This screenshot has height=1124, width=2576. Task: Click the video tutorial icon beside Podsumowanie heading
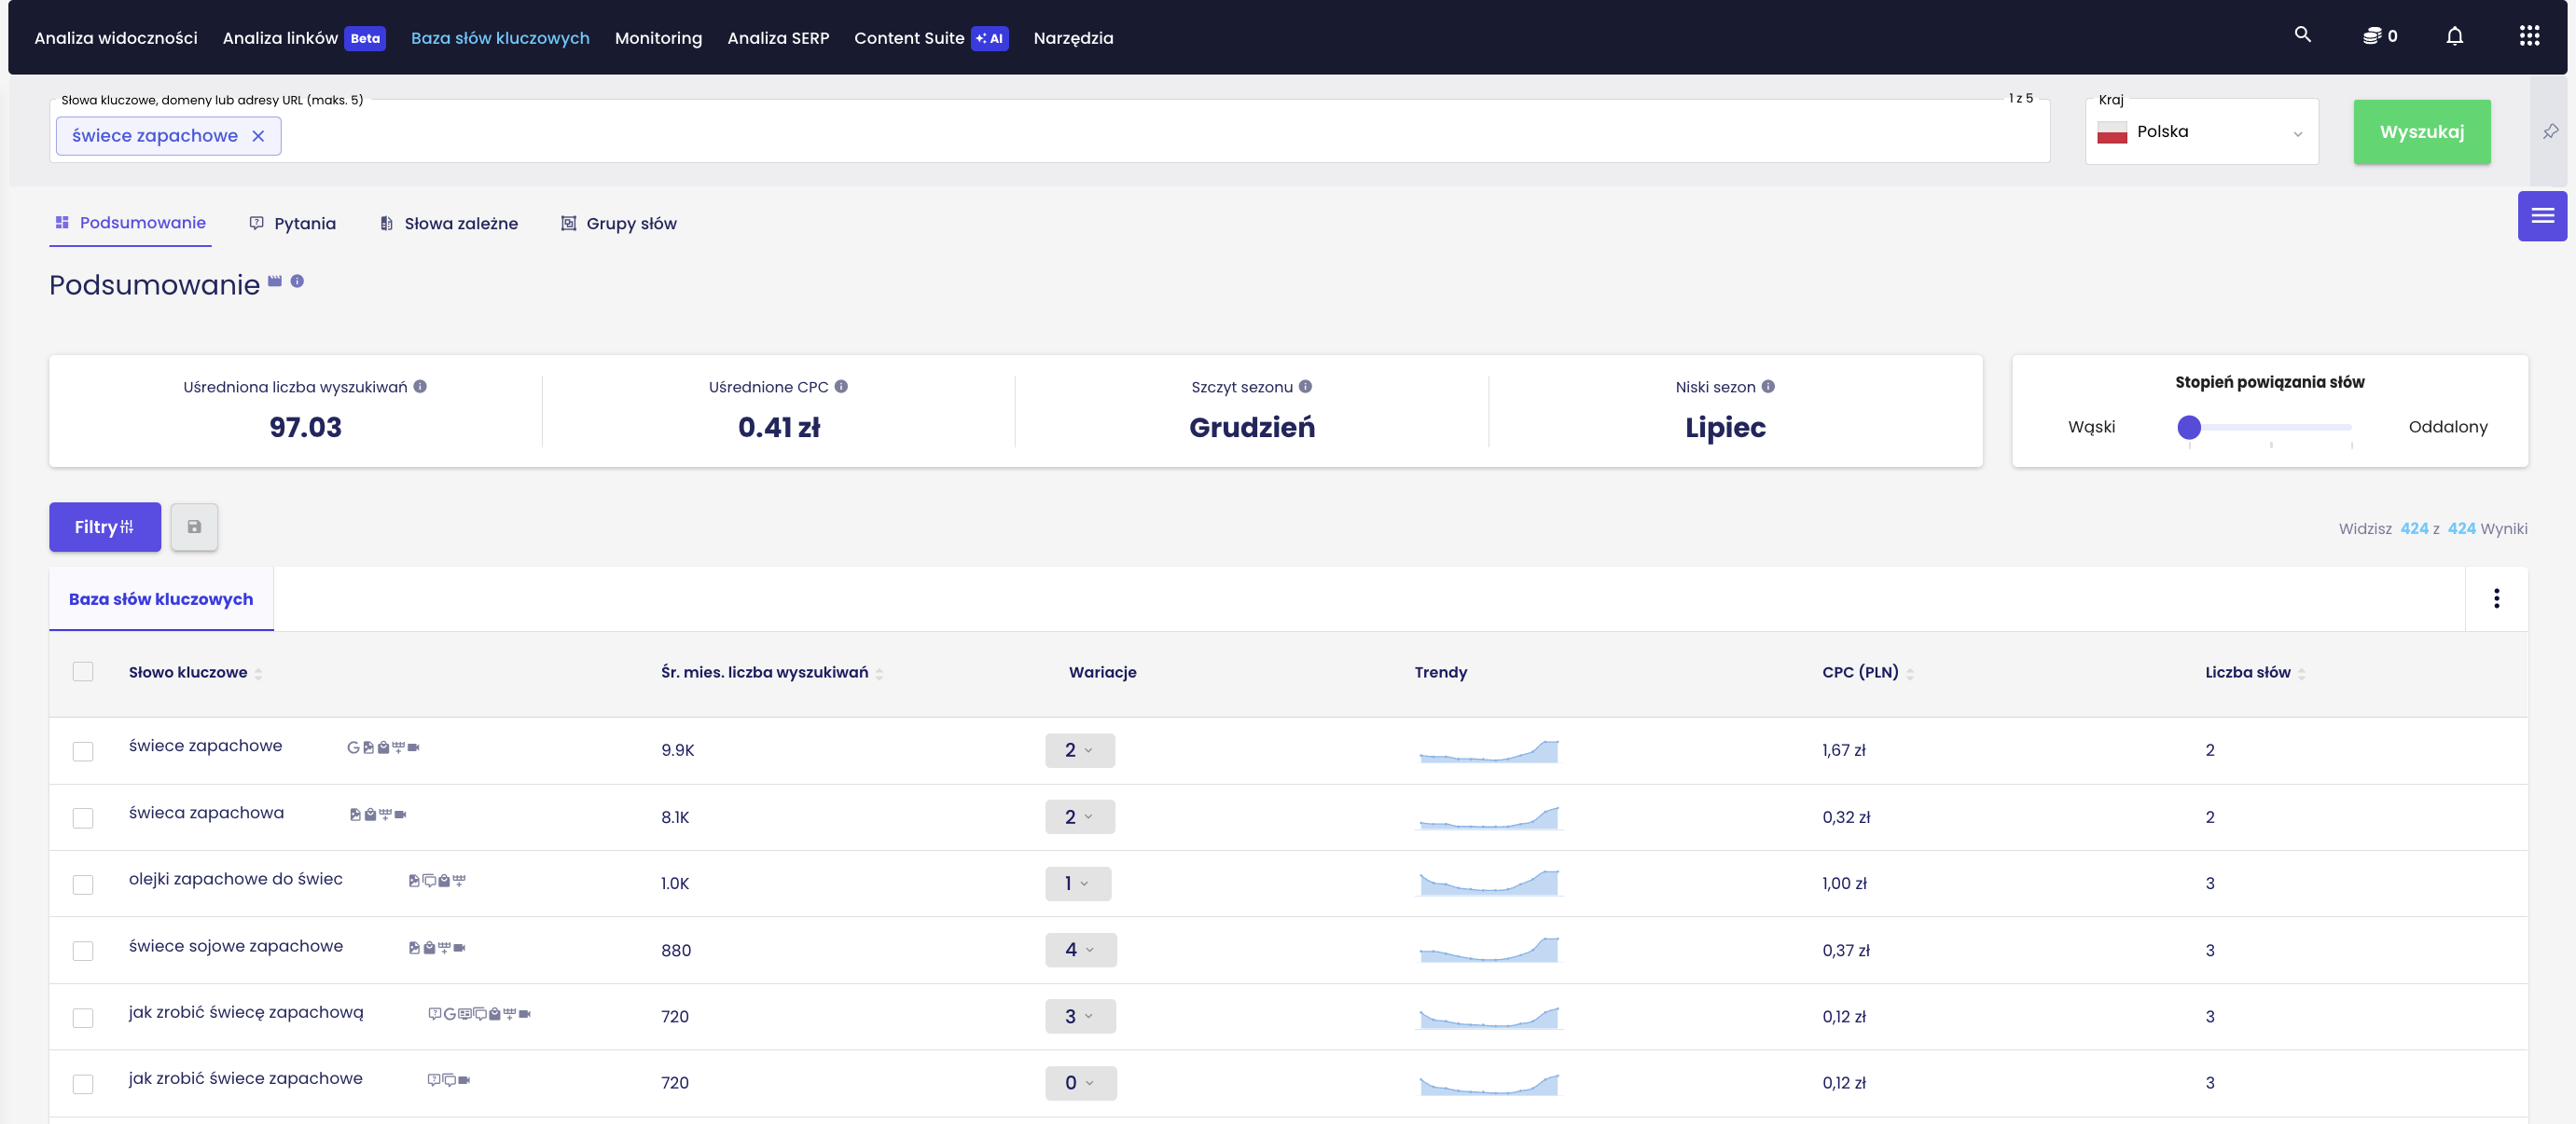[275, 281]
